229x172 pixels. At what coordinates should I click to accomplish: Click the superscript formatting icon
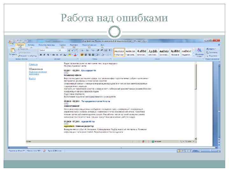[61, 55]
